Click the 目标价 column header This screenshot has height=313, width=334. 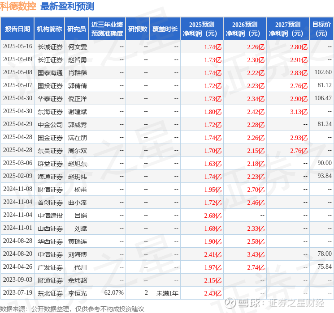[x=321, y=29]
